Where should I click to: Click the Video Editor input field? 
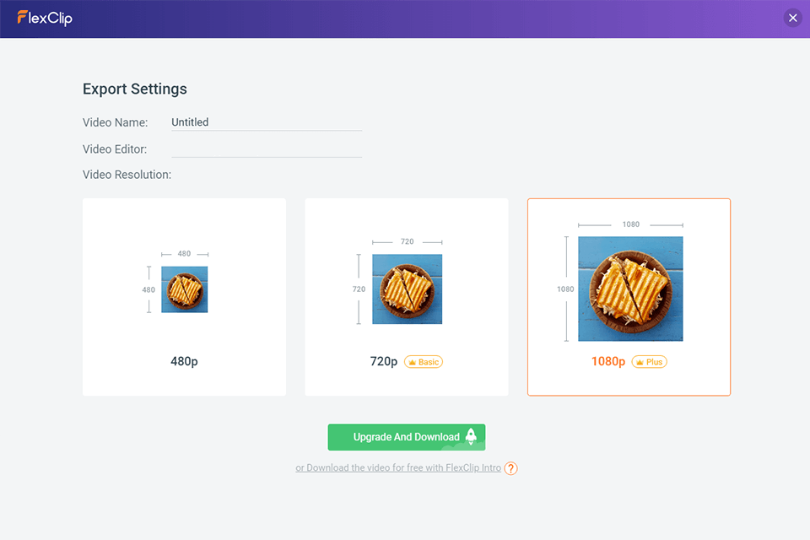[266, 149]
